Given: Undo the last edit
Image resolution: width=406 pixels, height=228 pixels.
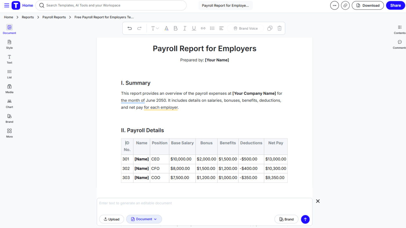Looking at the screenshot, I should pyautogui.click(x=130, y=28).
